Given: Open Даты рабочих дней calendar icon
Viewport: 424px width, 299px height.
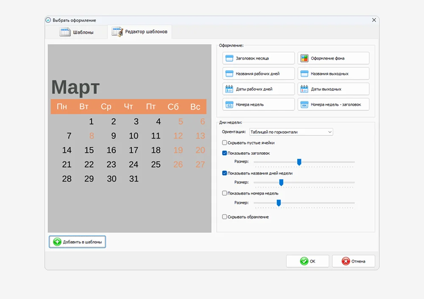Looking at the screenshot, I should [x=229, y=89].
